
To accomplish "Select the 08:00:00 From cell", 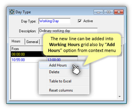I will coord(29,54).
